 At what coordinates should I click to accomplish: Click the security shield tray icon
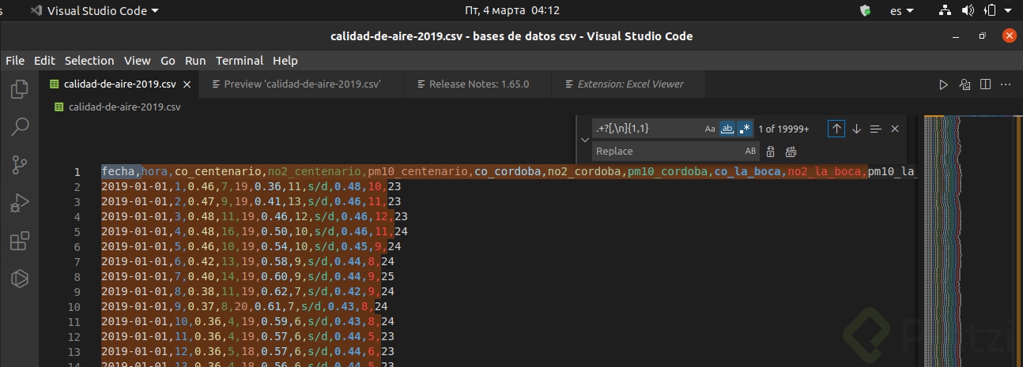[x=866, y=10]
